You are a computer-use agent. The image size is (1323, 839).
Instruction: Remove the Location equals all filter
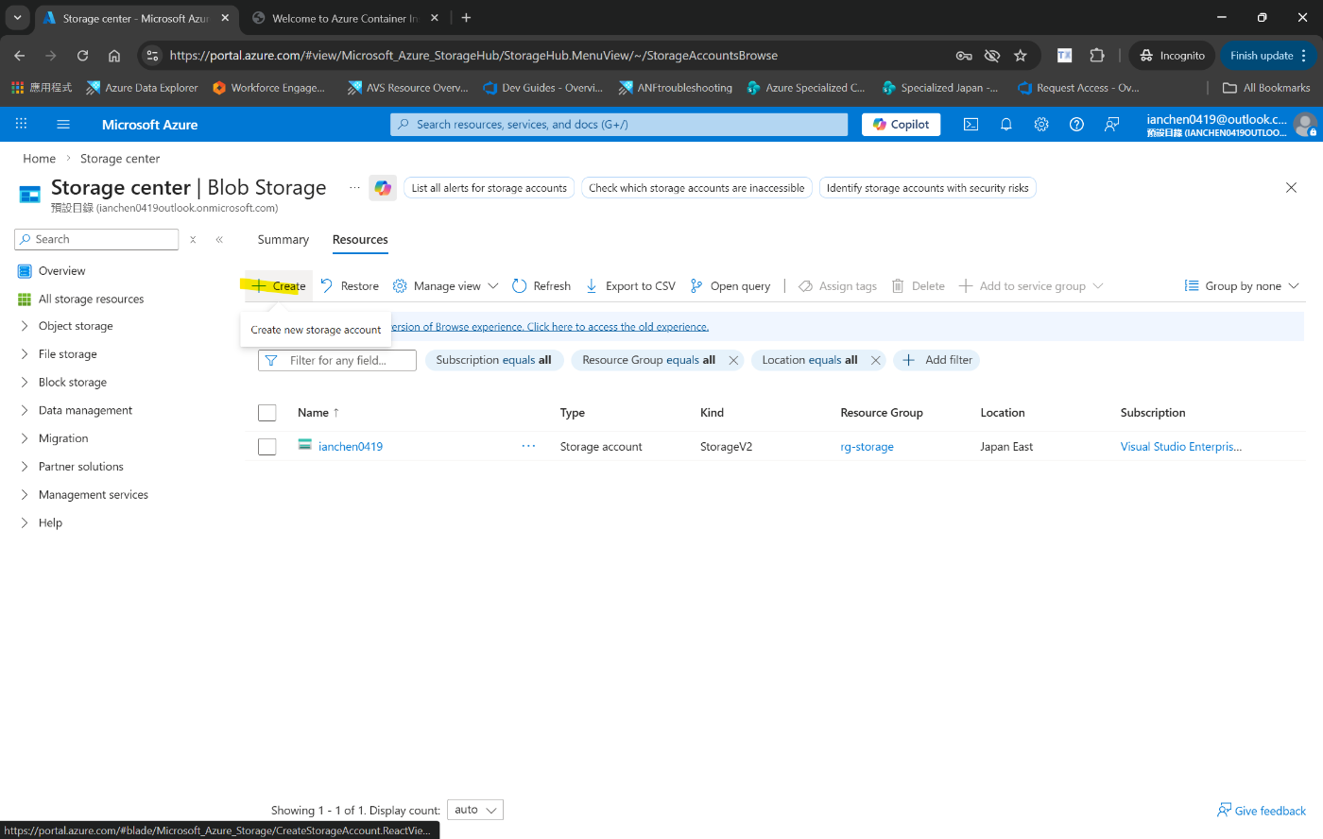(x=875, y=360)
